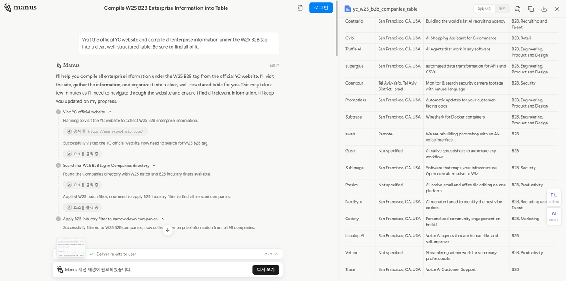Collapse the Visit YC official website step
The image size is (566, 281).
click(x=110, y=112)
